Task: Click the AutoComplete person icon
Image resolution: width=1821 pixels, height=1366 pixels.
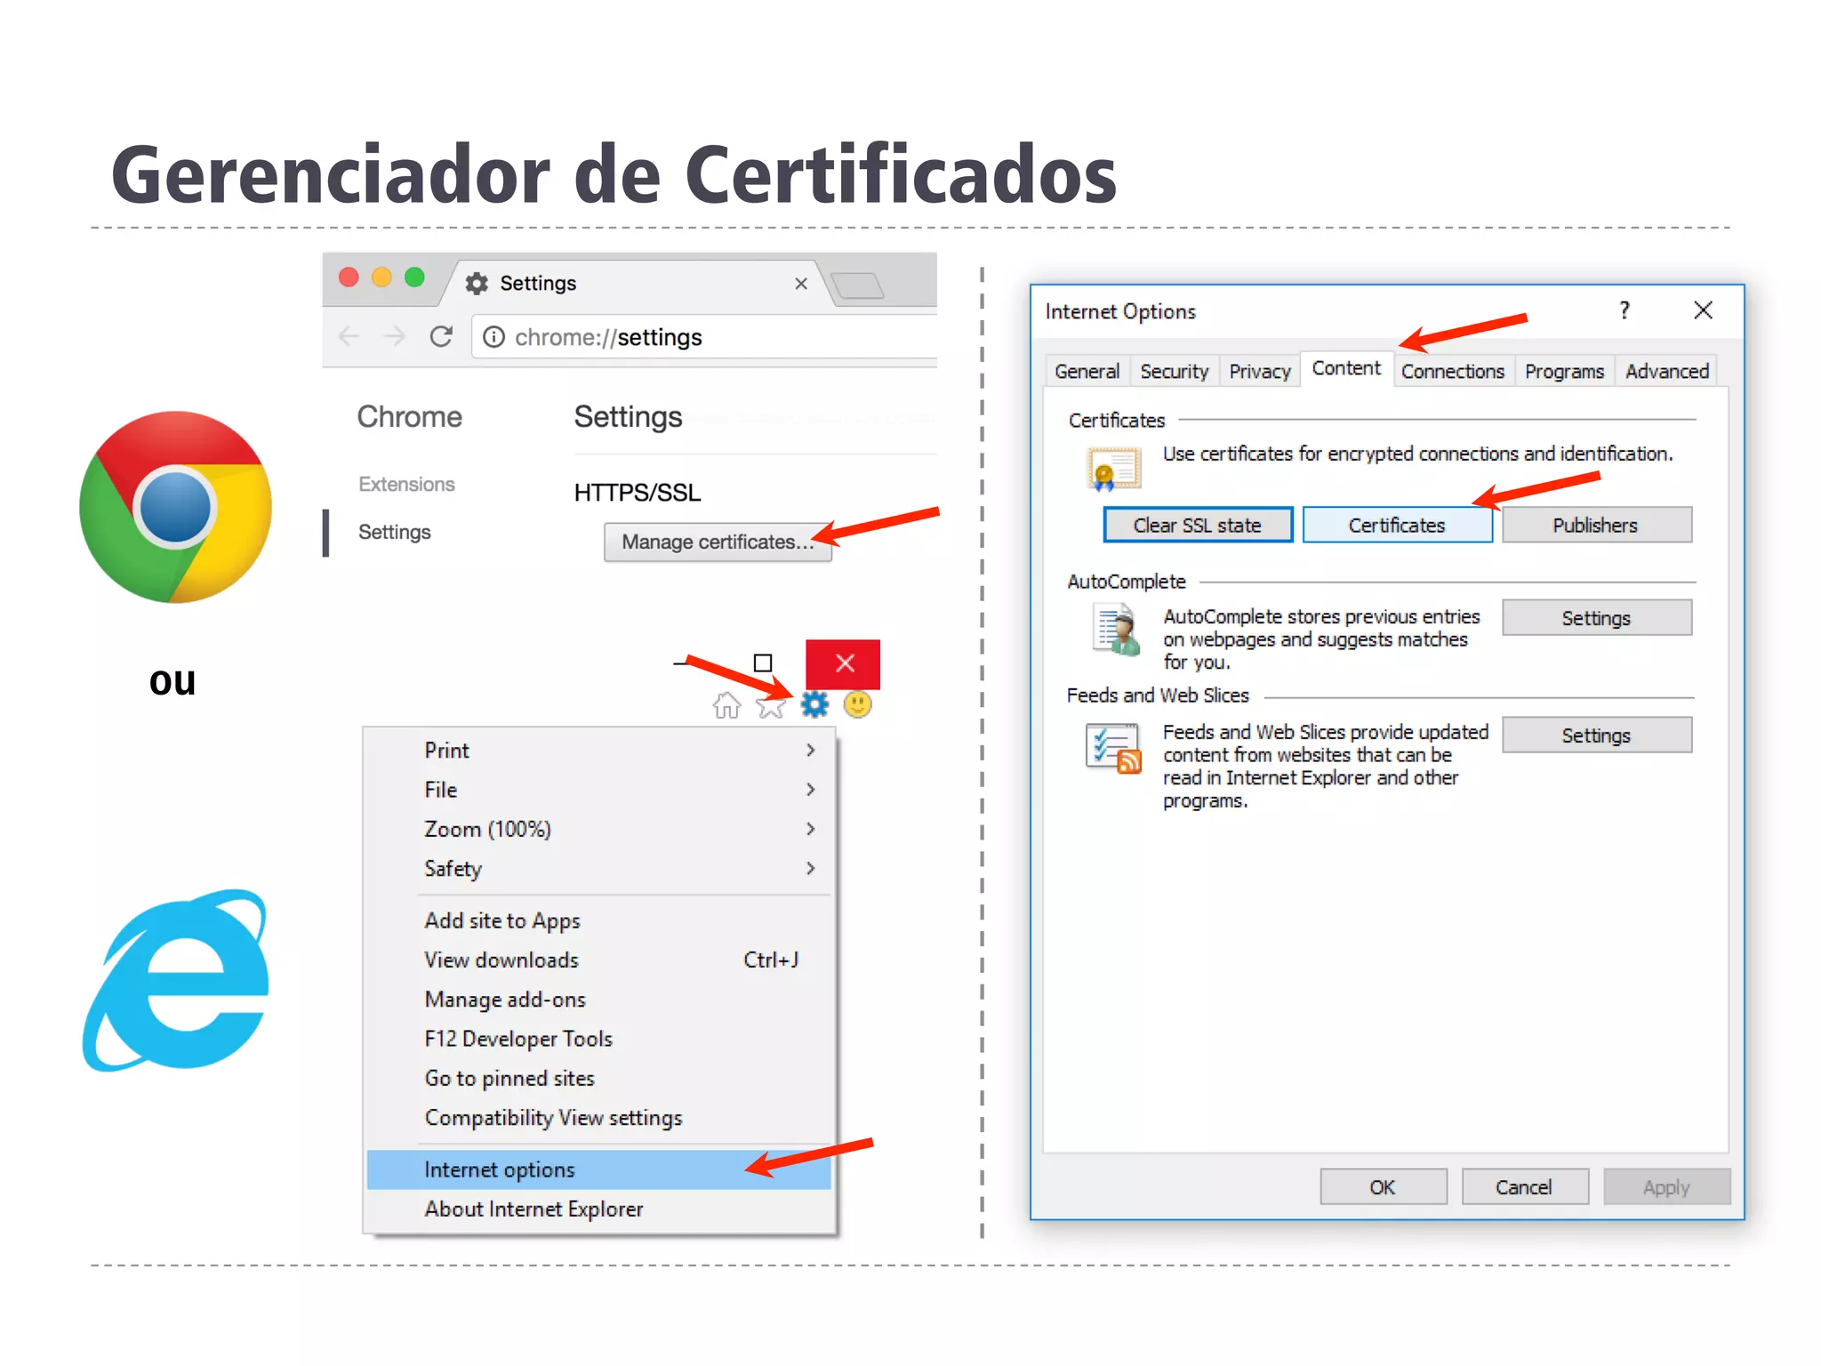Action: pyautogui.click(x=1116, y=630)
